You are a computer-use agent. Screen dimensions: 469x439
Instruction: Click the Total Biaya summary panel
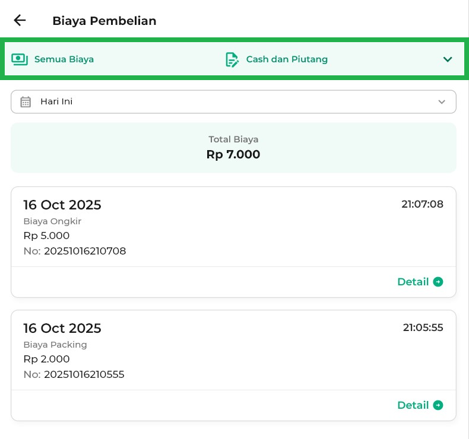coord(233,148)
